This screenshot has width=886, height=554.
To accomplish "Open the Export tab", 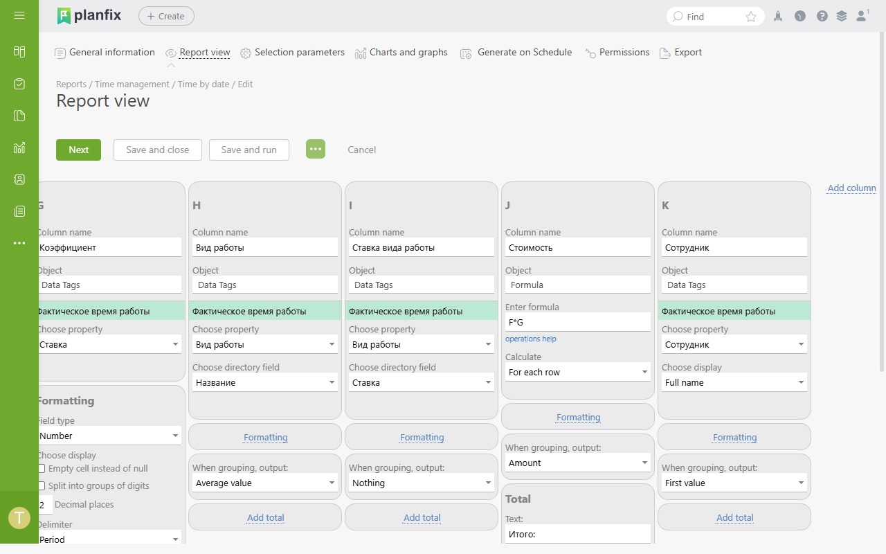I will [681, 53].
